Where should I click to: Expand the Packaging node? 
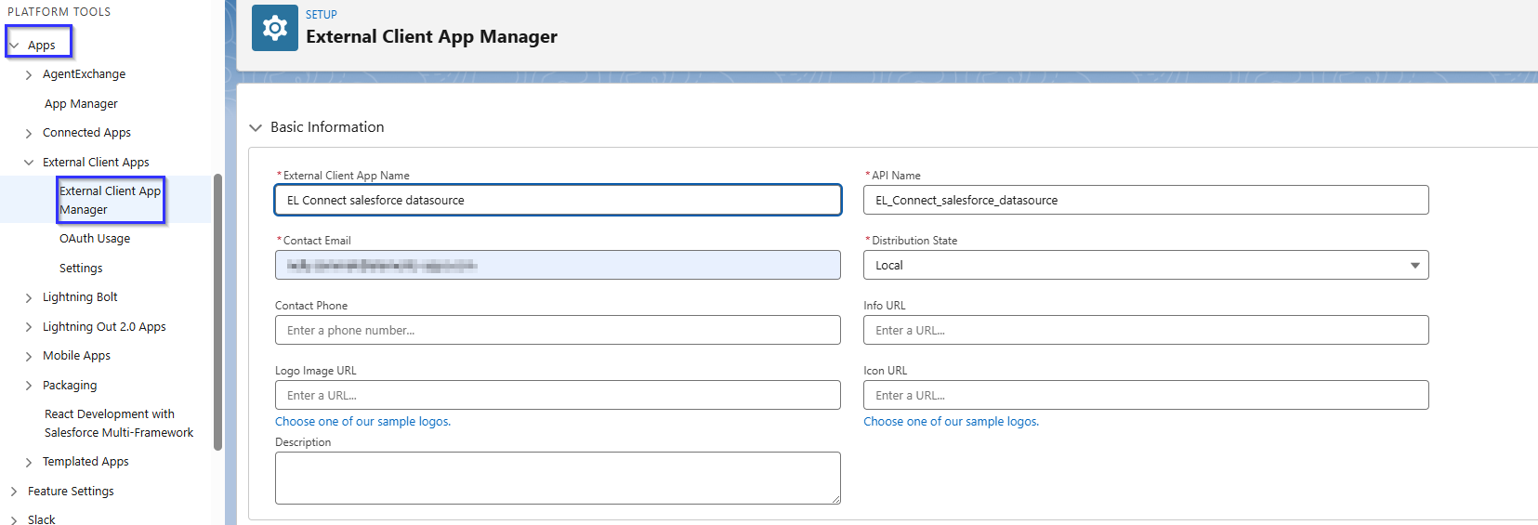(29, 386)
